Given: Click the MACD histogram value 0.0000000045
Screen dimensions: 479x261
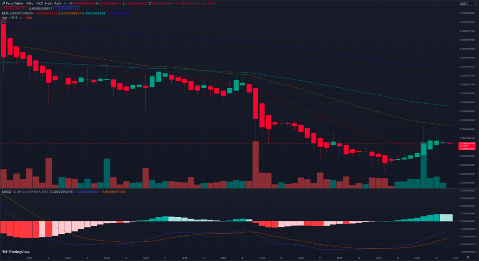Looking at the screenshot, I should click(61, 192).
